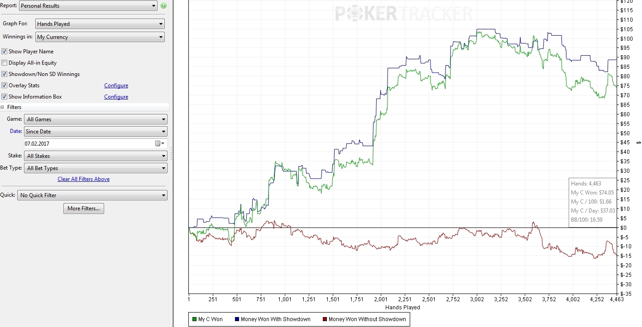Click the Clear All Filters Above link

pos(83,179)
